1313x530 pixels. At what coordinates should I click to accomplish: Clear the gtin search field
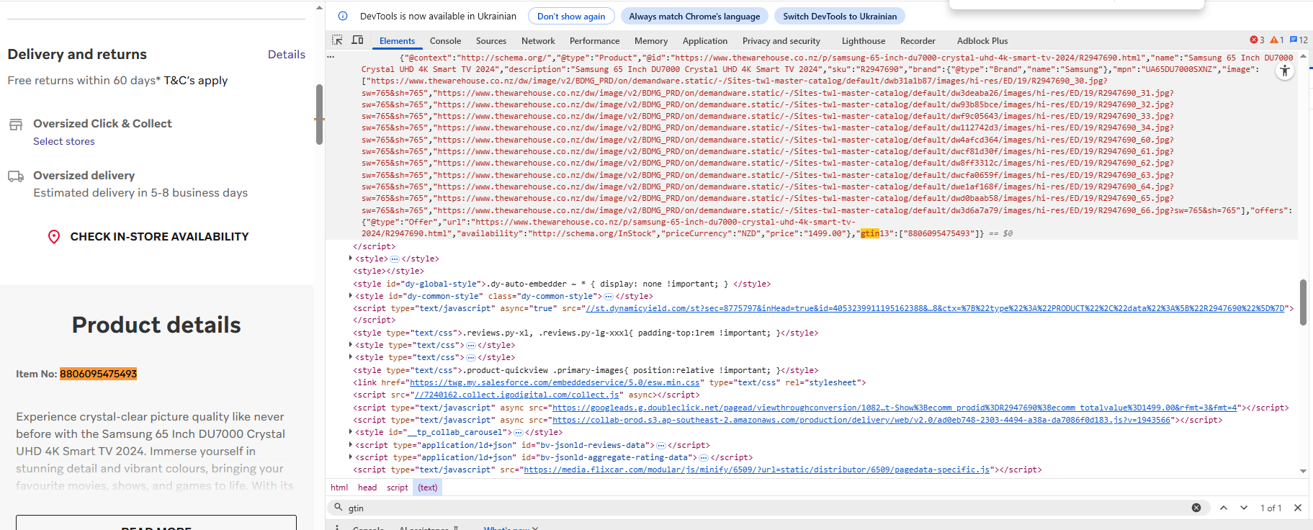1196,508
